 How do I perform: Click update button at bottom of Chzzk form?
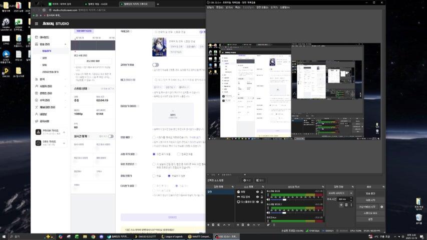coord(163,217)
